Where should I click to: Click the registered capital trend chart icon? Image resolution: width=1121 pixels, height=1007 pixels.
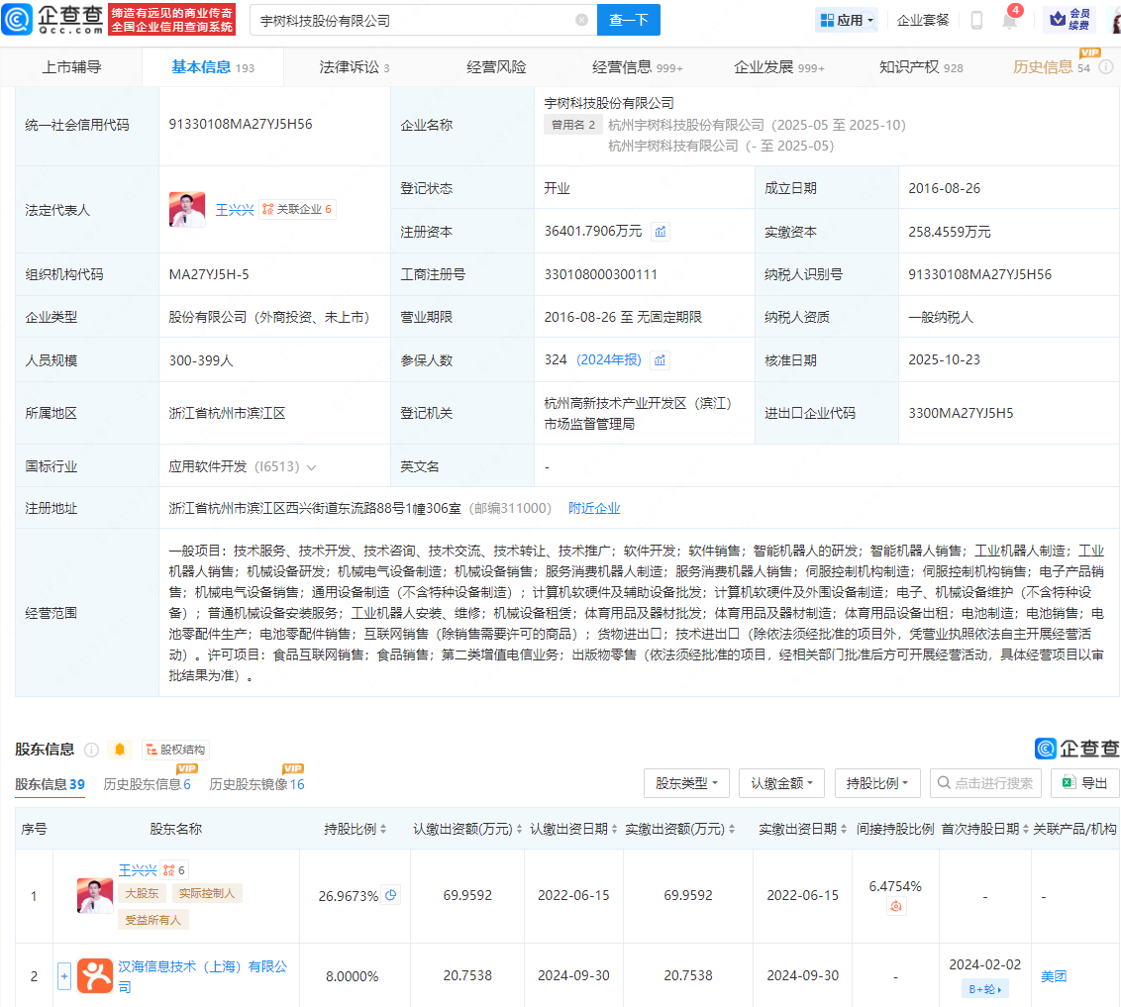pos(661,232)
